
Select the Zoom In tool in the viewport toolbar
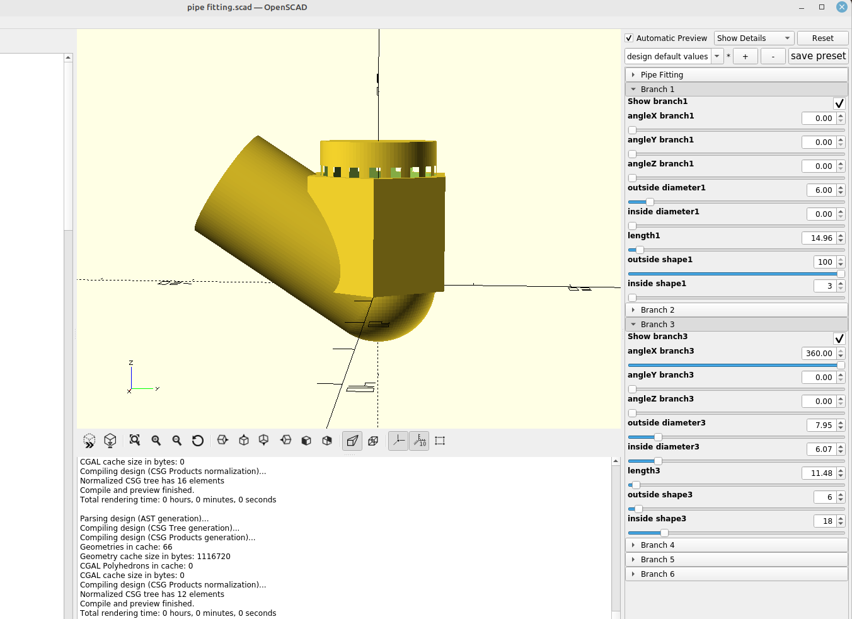coord(156,441)
